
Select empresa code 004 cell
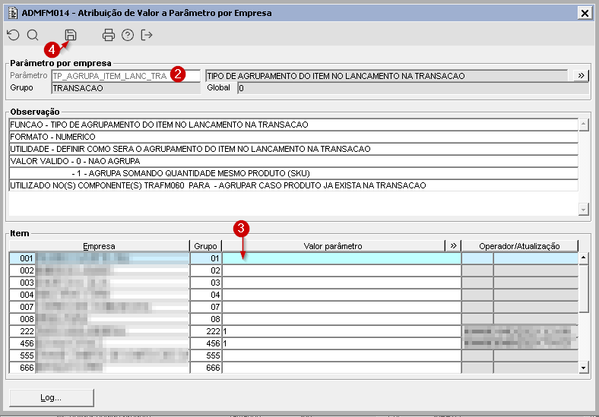23,295
